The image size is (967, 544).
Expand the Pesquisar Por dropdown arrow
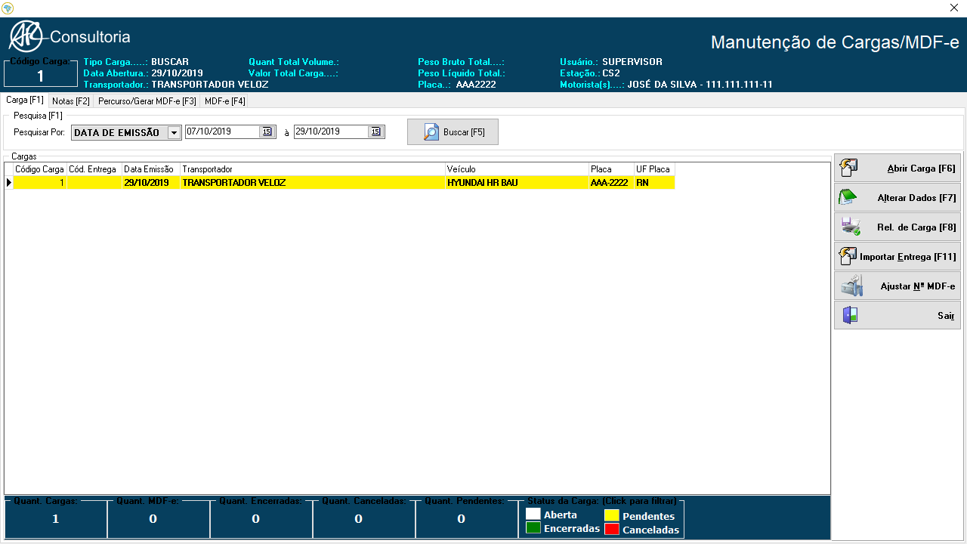(174, 132)
